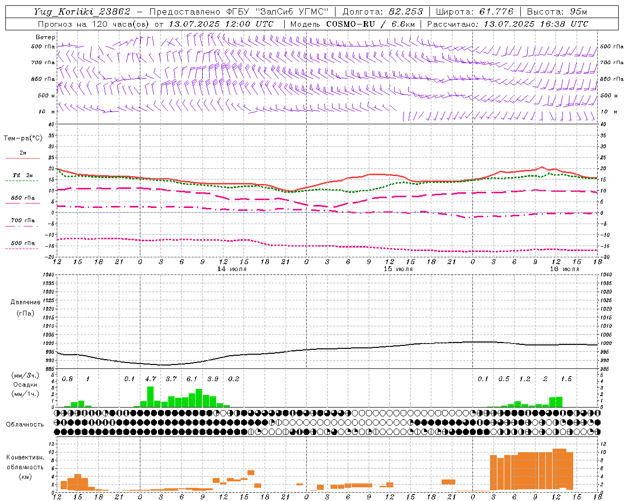Click the 4.7 precipitation amount
Screen dimensions: 626x501
click(x=151, y=379)
